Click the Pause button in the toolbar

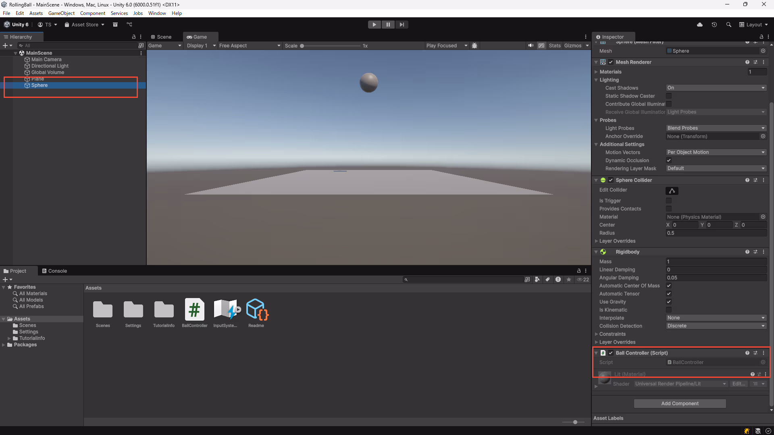(388, 25)
